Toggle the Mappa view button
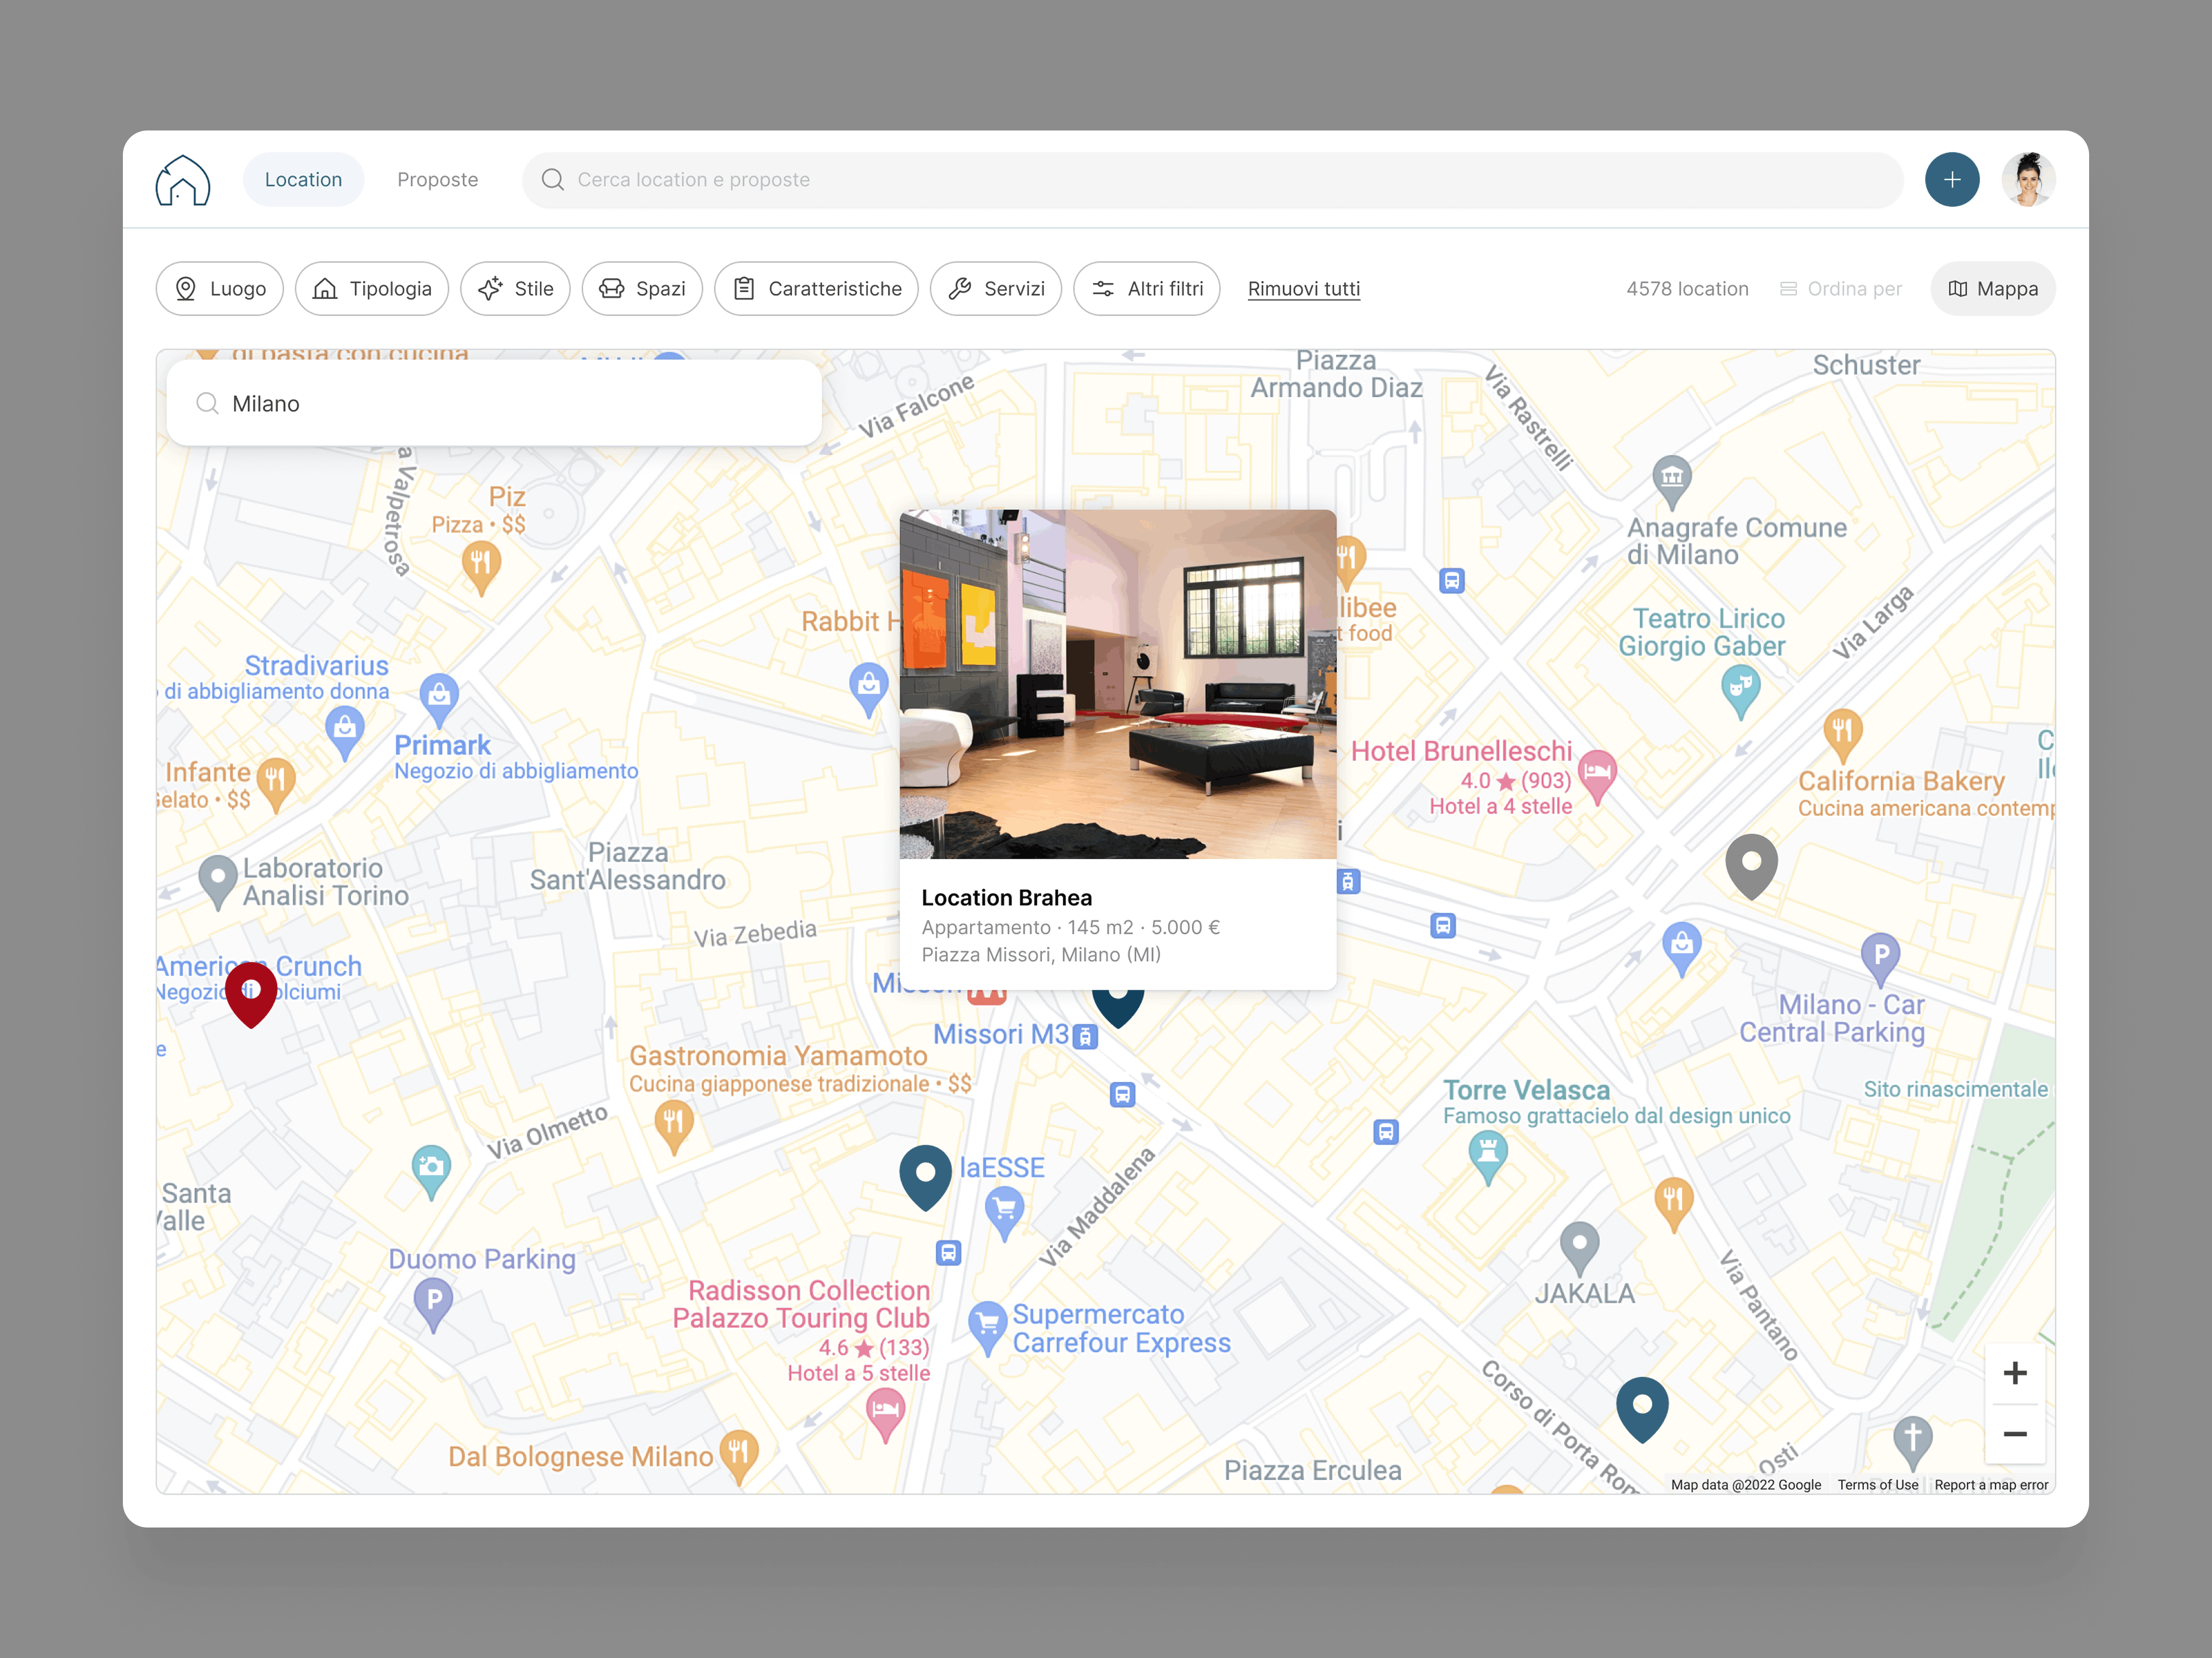The width and height of the screenshot is (2212, 1658). click(1993, 288)
